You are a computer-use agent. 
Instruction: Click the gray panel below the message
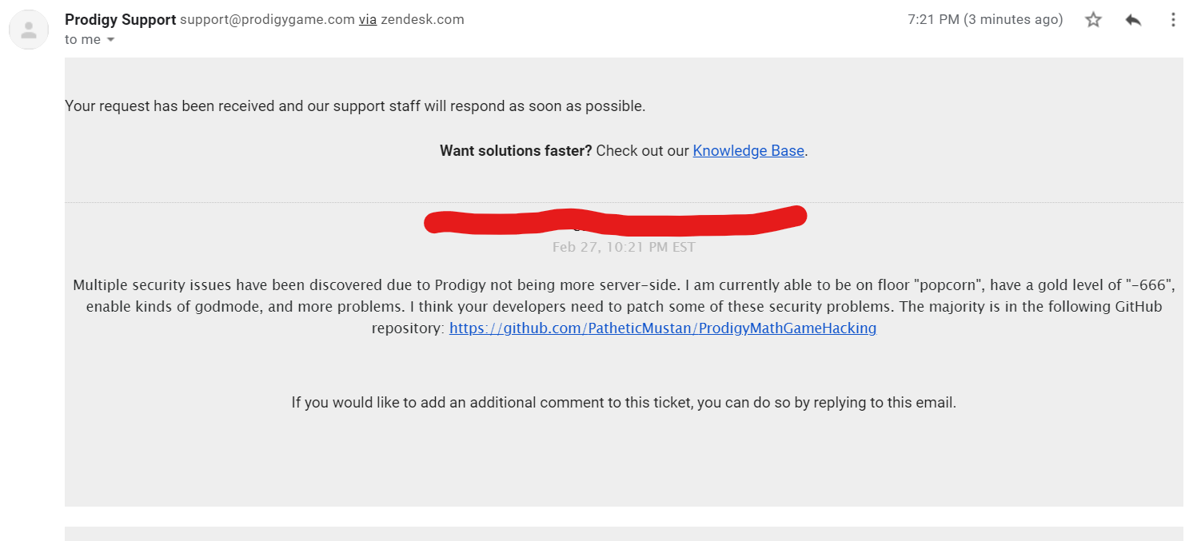pyautogui.click(x=624, y=533)
